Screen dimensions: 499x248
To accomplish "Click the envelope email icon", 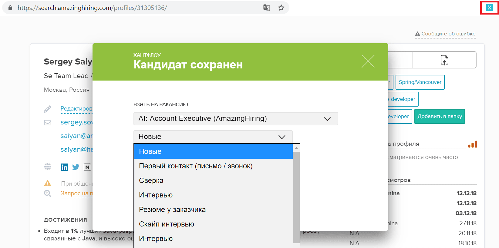I will [x=48, y=123].
